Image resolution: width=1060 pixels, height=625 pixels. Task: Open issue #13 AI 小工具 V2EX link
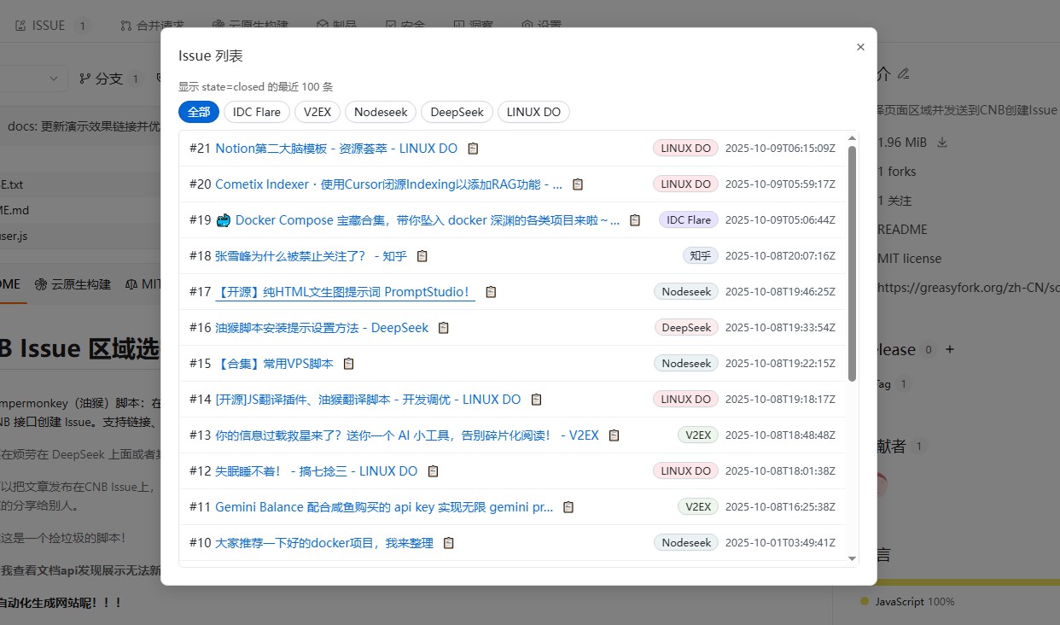(x=407, y=435)
